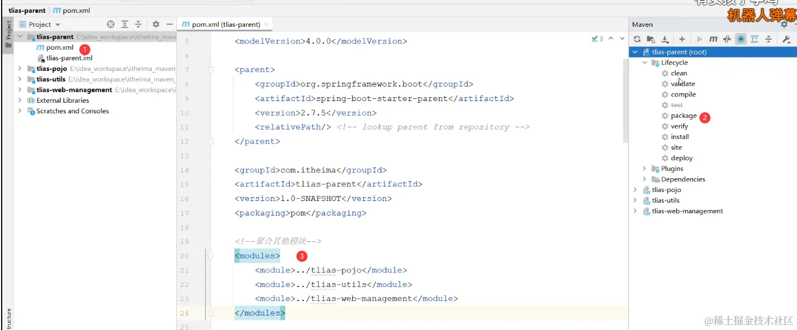Fold the modules element at line 20
The image size is (797, 330).
(210, 256)
